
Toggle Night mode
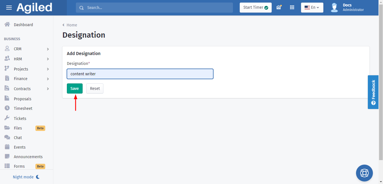[x=26, y=177]
